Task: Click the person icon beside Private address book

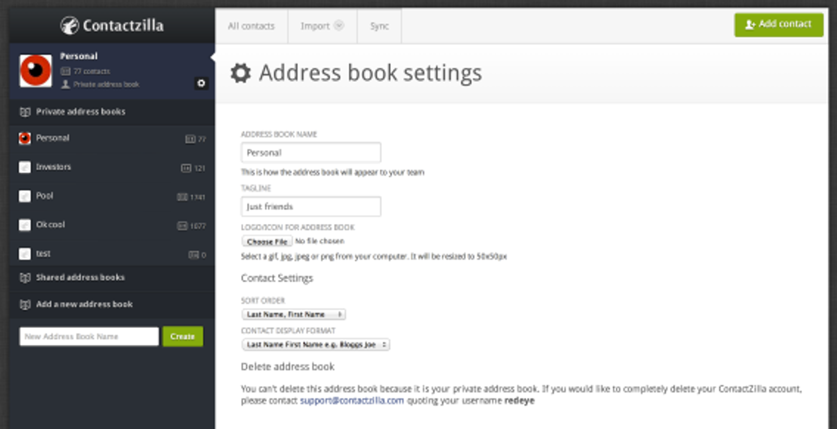Action: (65, 84)
